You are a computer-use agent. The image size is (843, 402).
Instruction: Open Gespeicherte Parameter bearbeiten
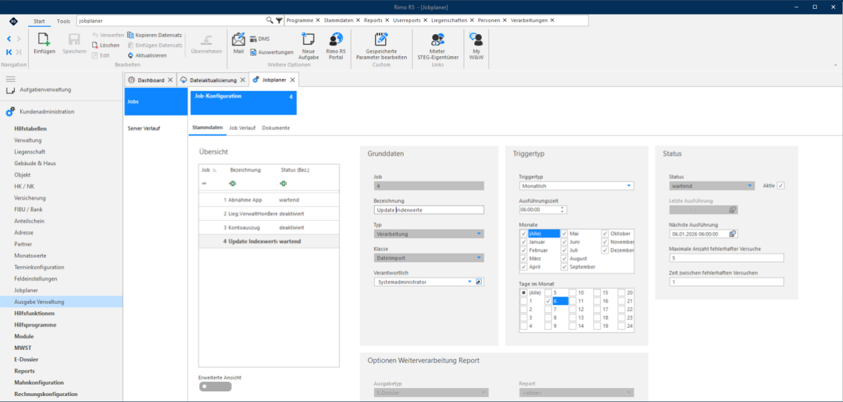click(381, 46)
